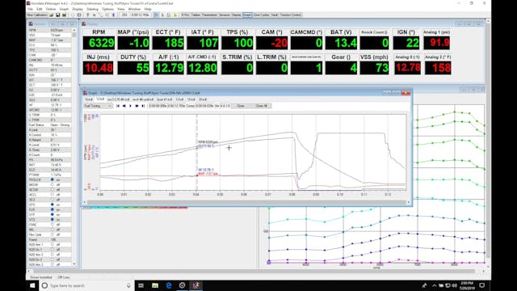Image resolution: width=517 pixels, height=291 pixels.
Task: Click the N2O On 1 radio indicator
Action: tap(52, 250)
